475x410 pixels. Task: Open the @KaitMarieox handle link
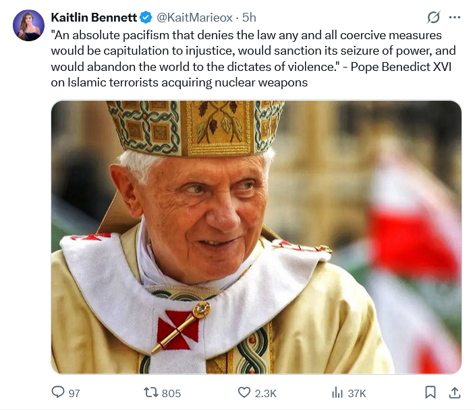(x=196, y=18)
